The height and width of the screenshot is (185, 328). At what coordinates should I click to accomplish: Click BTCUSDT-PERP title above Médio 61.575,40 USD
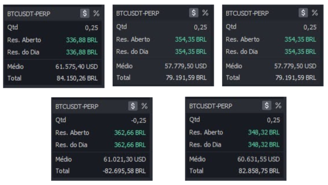pyautogui.click(x=29, y=14)
